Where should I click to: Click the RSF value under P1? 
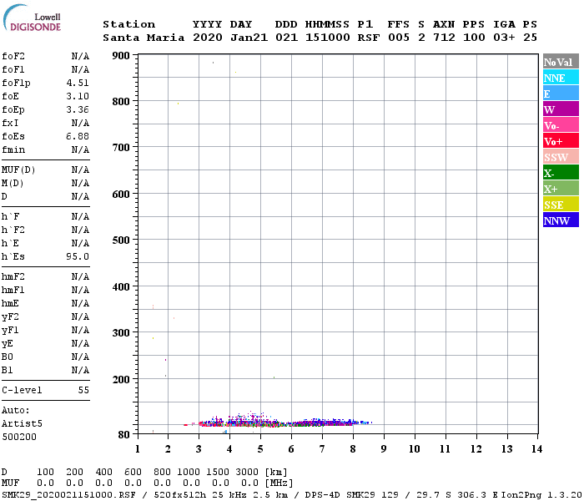[369, 38]
